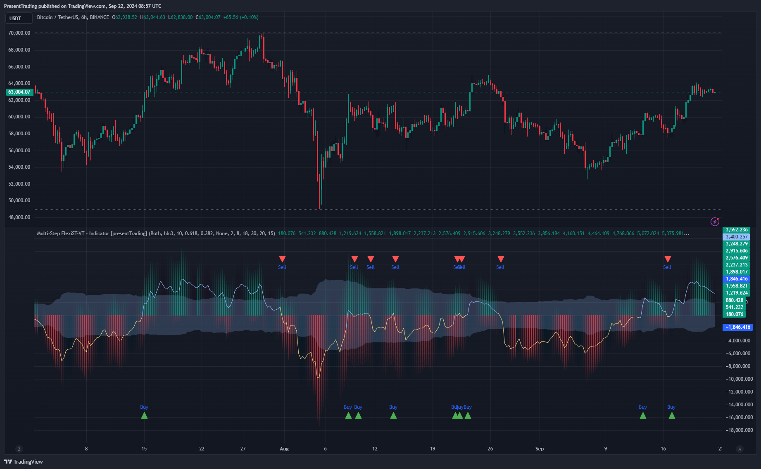Image resolution: width=761 pixels, height=469 pixels.
Task: Click the Aug label on time axis
Action: pyautogui.click(x=284, y=449)
